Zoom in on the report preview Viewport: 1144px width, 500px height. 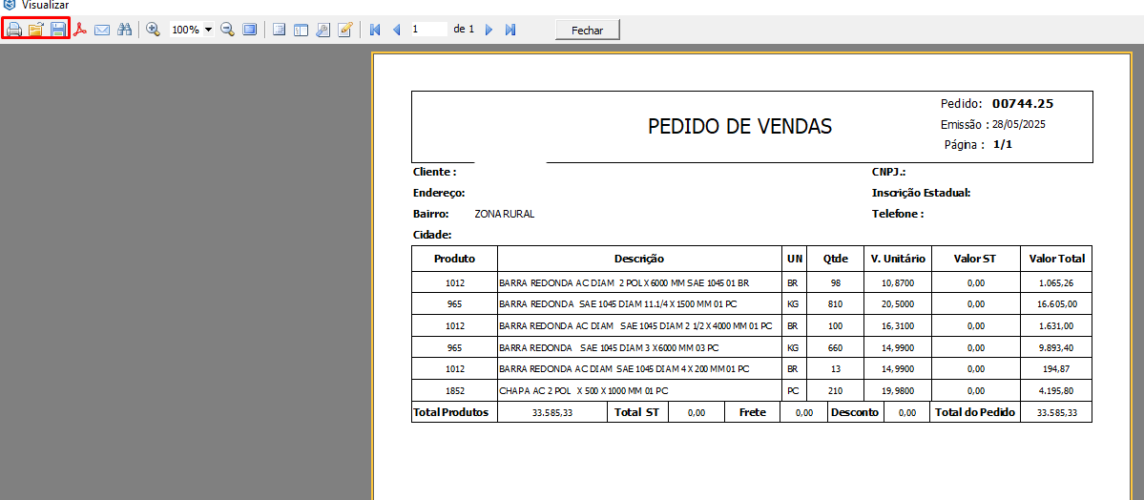click(153, 30)
